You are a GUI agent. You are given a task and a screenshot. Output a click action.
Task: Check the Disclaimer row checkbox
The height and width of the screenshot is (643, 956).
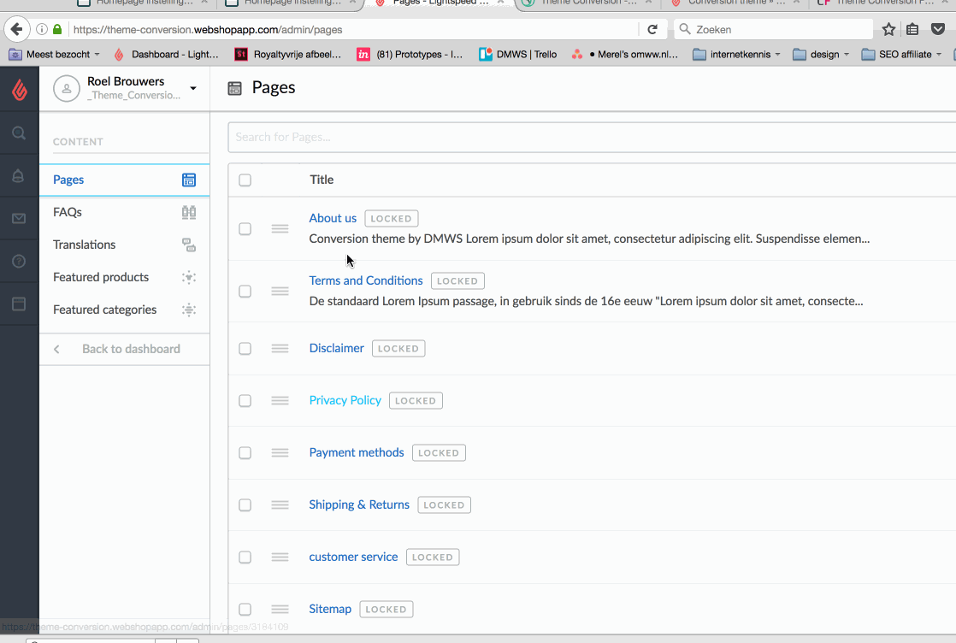coord(245,349)
